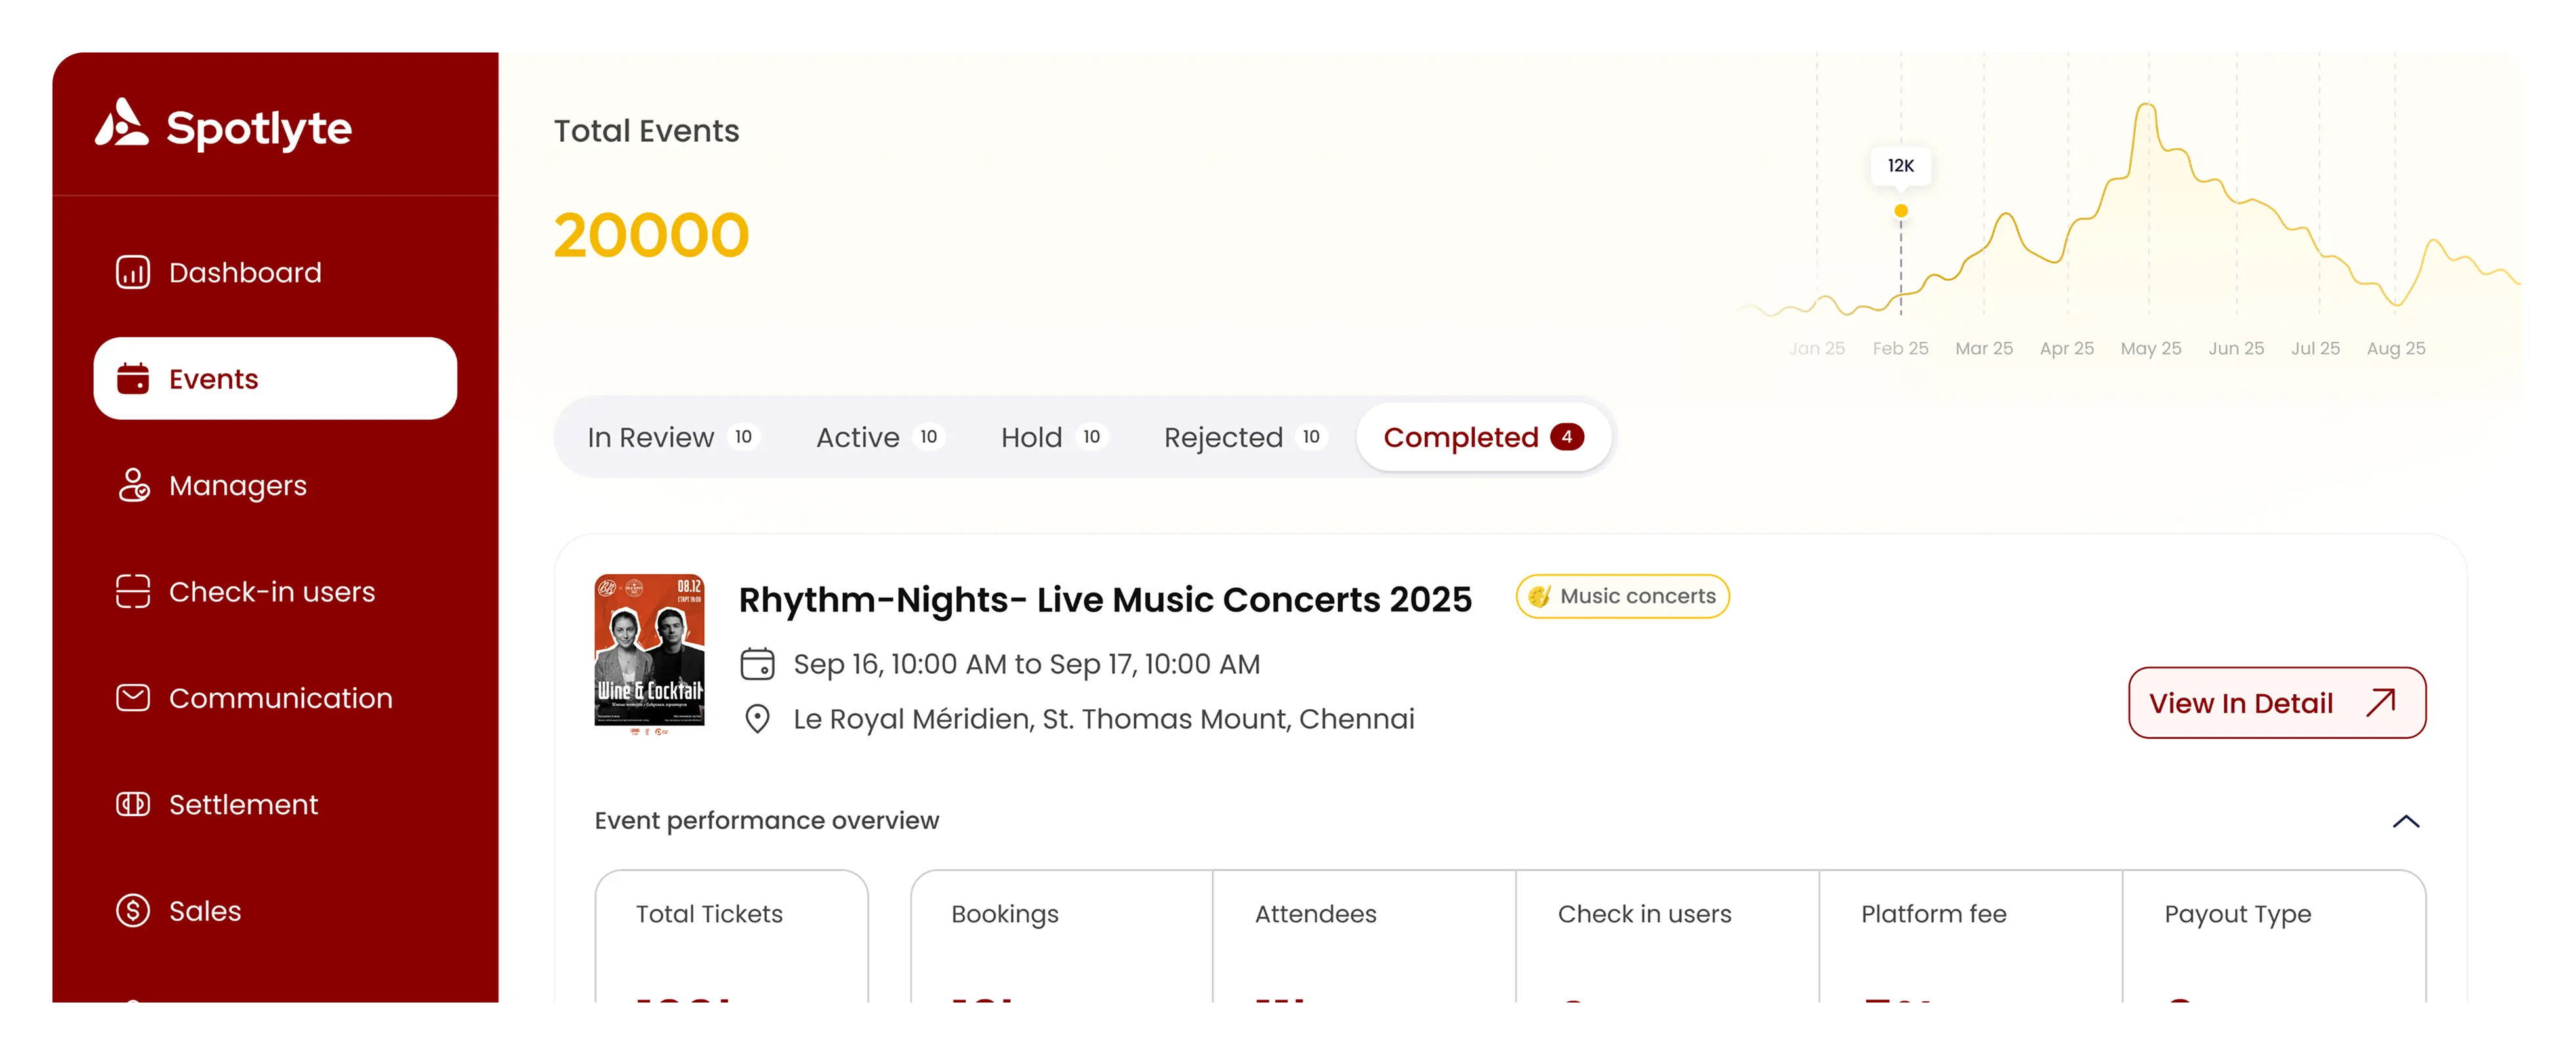This screenshot has width=2576, height=1055.
Task: Click the 12K data point on chart
Action: pos(1901,211)
